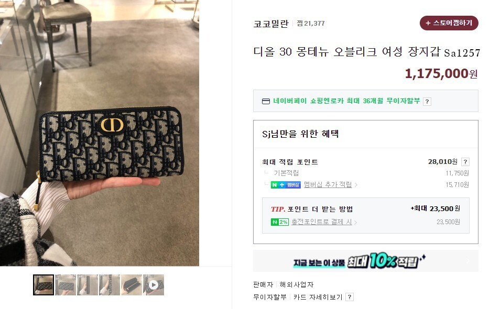490x309 pixels.
Task: Click the card icon in Naver Pay banner
Action: click(x=266, y=101)
